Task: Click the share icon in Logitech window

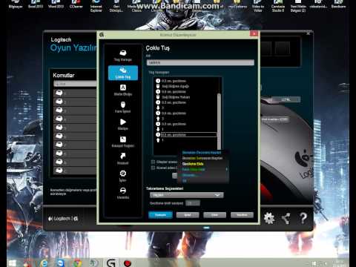Action: (286, 218)
